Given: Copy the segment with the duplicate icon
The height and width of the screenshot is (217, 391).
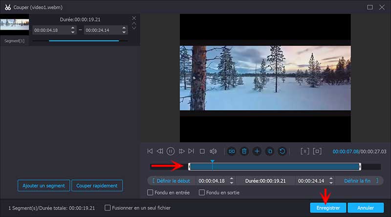Looking at the screenshot, I should click(269, 152).
